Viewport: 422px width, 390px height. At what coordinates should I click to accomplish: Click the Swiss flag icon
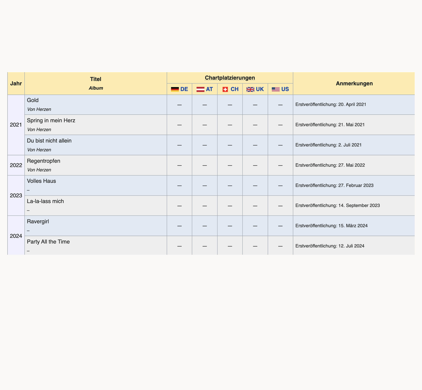click(x=225, y=89)
